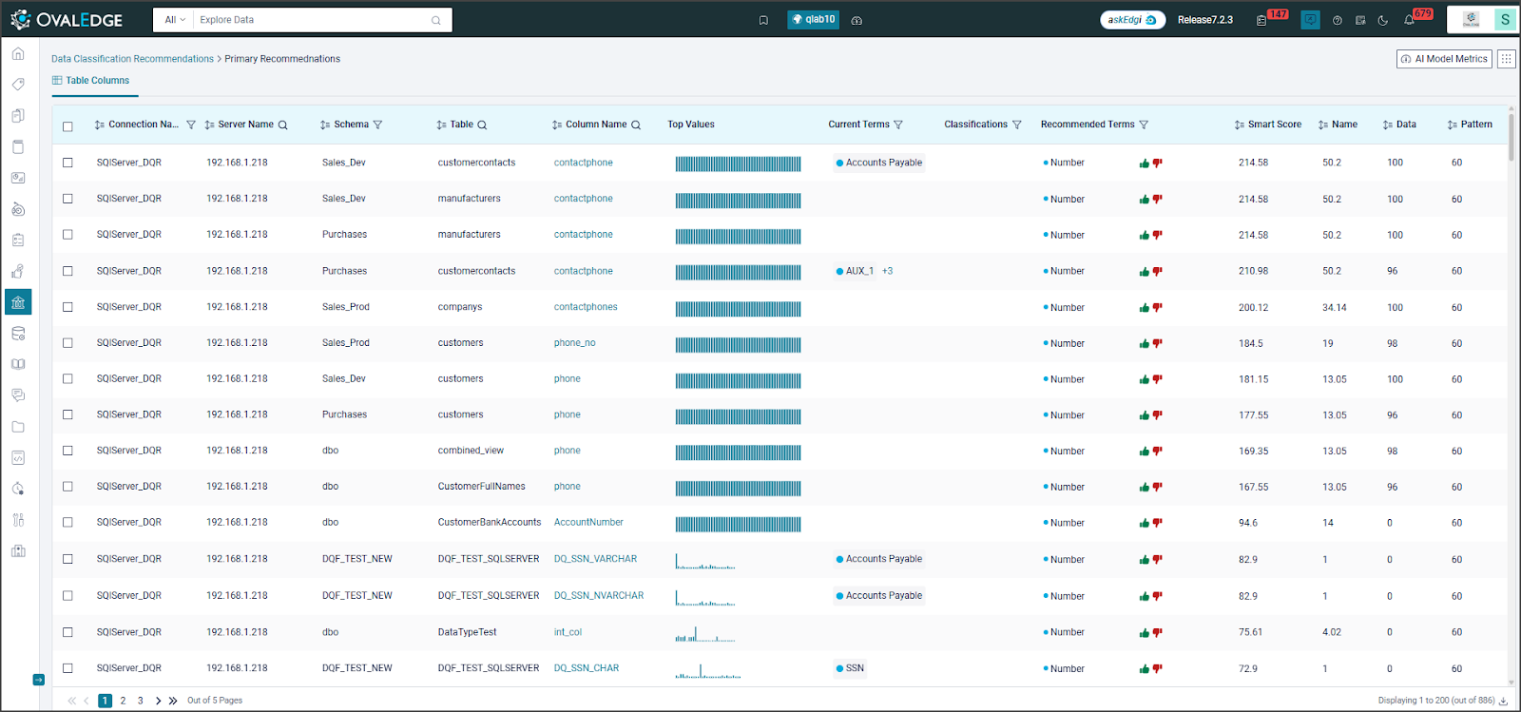Click thumbs up for the phone_no row
1521x712 pixels.
(1144, 344)
